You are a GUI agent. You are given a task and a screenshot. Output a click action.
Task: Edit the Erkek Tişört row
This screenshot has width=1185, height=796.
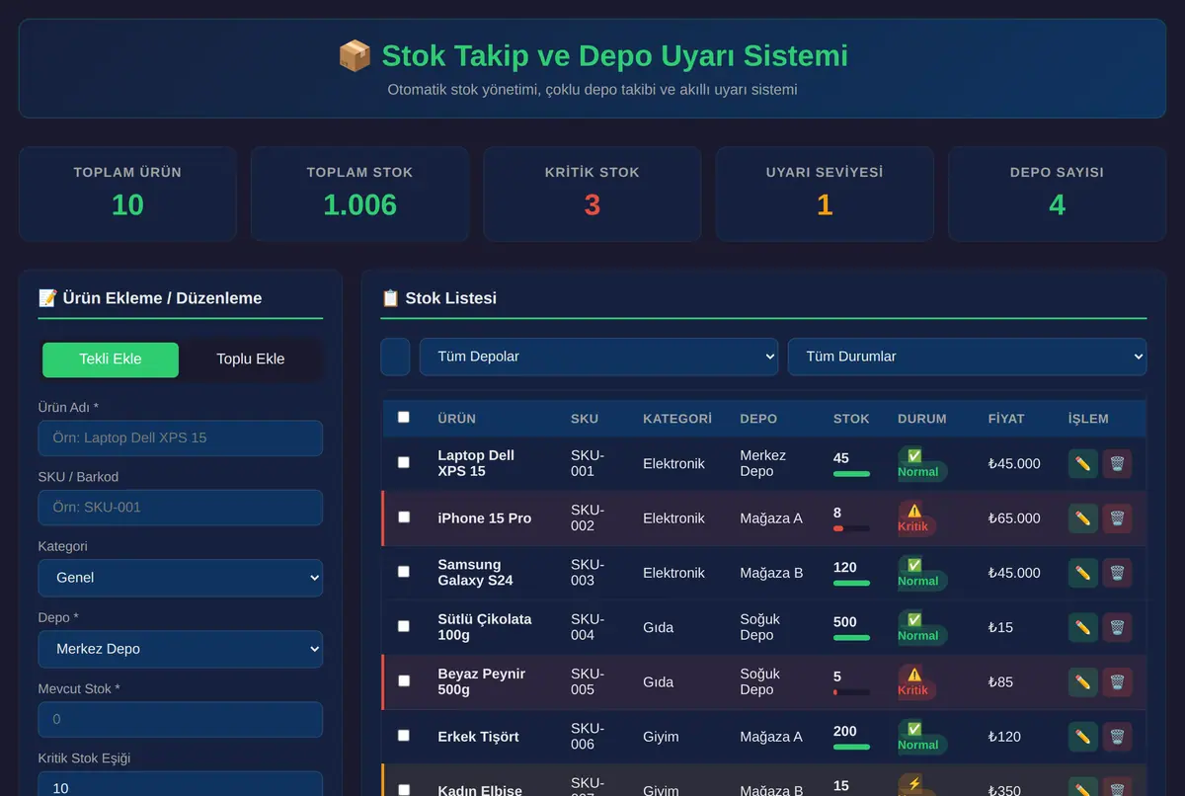point(1083,737)
